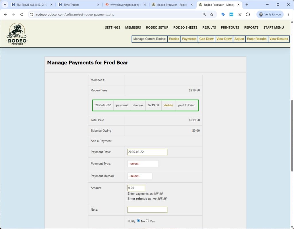The height and width of the screenshot is (229, 294).
Task: Open the Payment Method select dropdown
Action: 140,176
